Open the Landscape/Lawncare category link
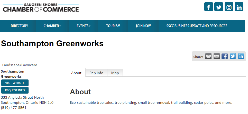The height and width of the screenshot is (114, 248). (20, 65)
